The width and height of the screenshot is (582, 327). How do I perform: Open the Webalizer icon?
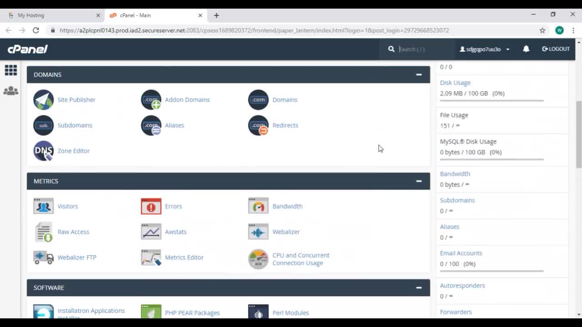tap(258, 232)
